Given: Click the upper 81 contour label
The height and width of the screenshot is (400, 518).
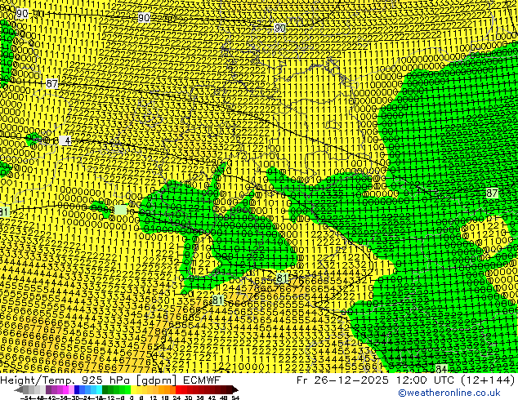Looking at the screenshot, I should (281, 278).
